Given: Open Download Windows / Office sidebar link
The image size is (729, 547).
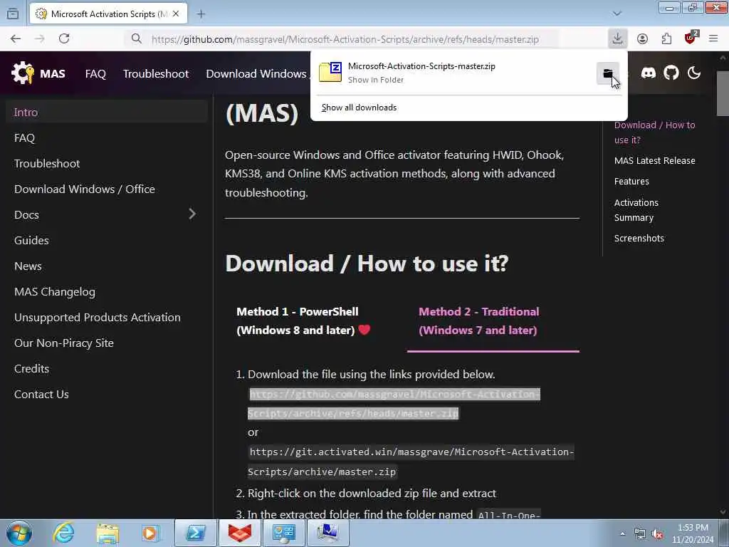Looking at the screenshot, I should point(85,189).
